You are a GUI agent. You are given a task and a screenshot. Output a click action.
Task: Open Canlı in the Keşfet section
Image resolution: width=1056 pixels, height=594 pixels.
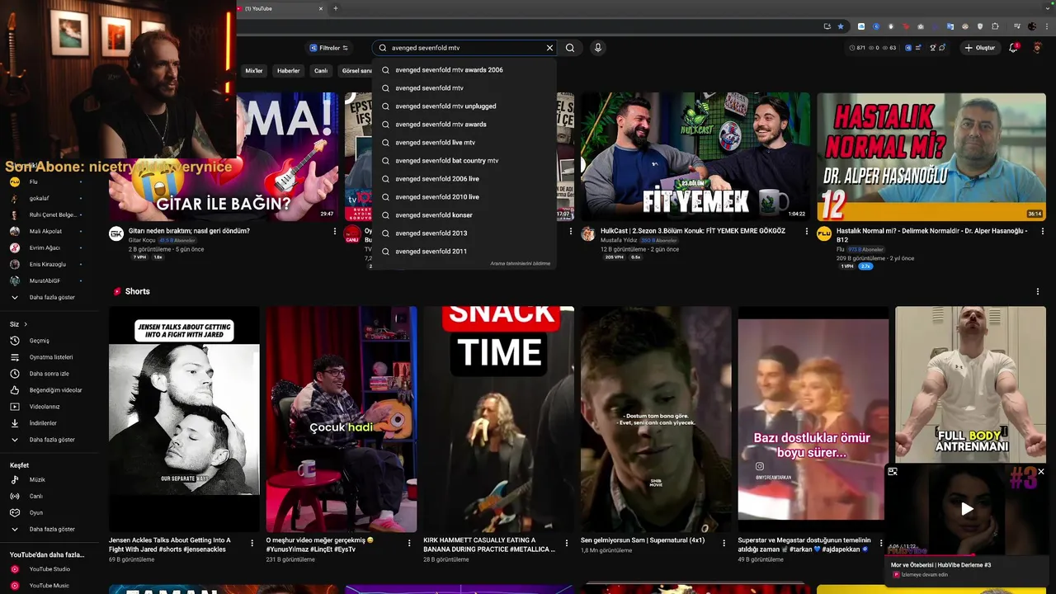(x=49, y=496)
